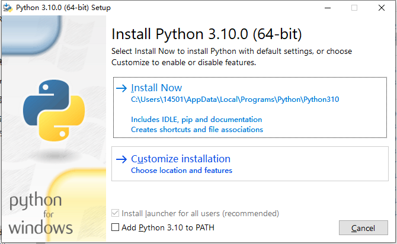397x244 pixels.
Task: Click the "python for windows" branding text
Action: pyautogui.click(x=41, y=213)
